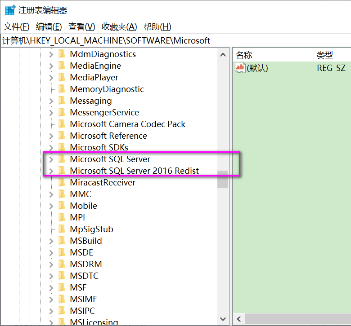Click folder icon of MemoryDiagnostic
Viewport: 351px width, 326px height.
tap(62, 89)
